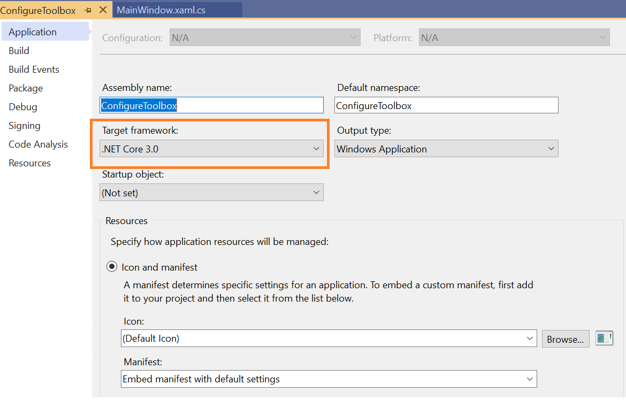Go to Build Events page
This screenshot has width=626, height=400.
[x=34, y=70]
